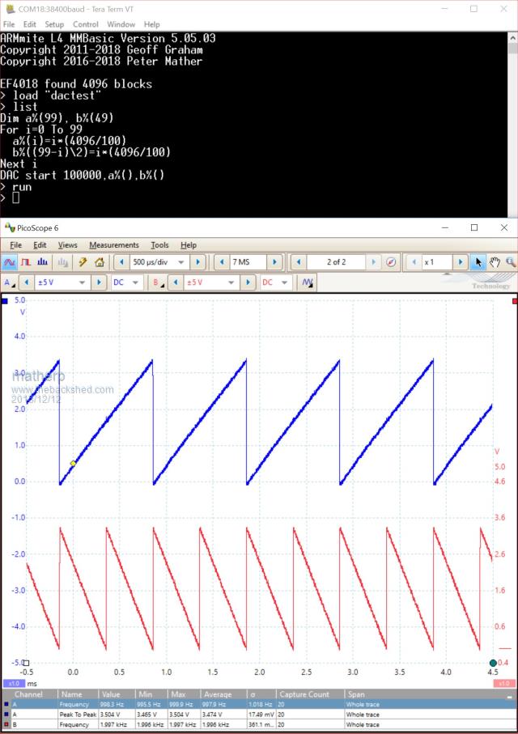This screenshot has height=734, width=518.
Task: Select the Hand pan tool
Action: click(x=494, y=262)
